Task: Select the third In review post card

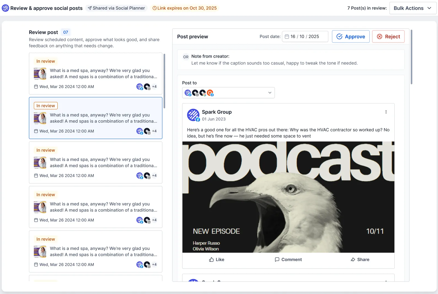Action: [x=95, y=162]
